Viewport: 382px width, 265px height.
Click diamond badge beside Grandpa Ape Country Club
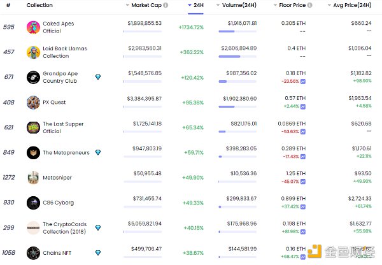point(97,77)
